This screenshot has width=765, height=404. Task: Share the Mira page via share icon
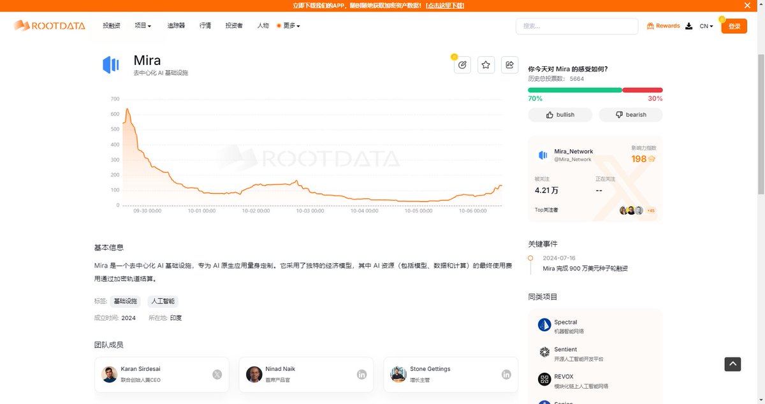tap(509, 64)
